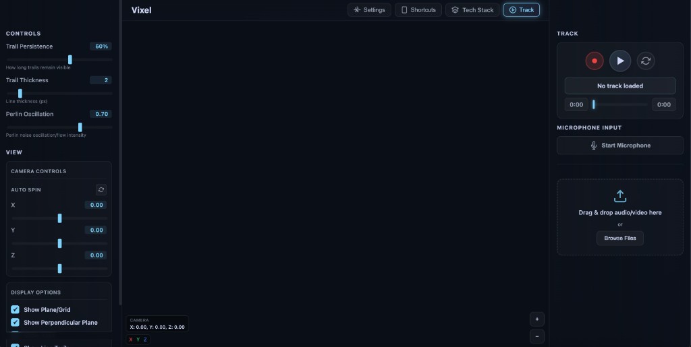Toggle Show Plane/Grid checkbox
This screenshot has width=691, height=347.
point(15,310)
